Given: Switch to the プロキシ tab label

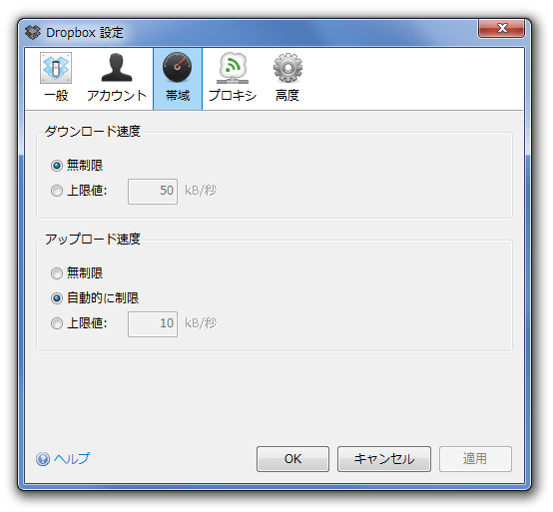Looking at the screenshot, I should [233, 95].
